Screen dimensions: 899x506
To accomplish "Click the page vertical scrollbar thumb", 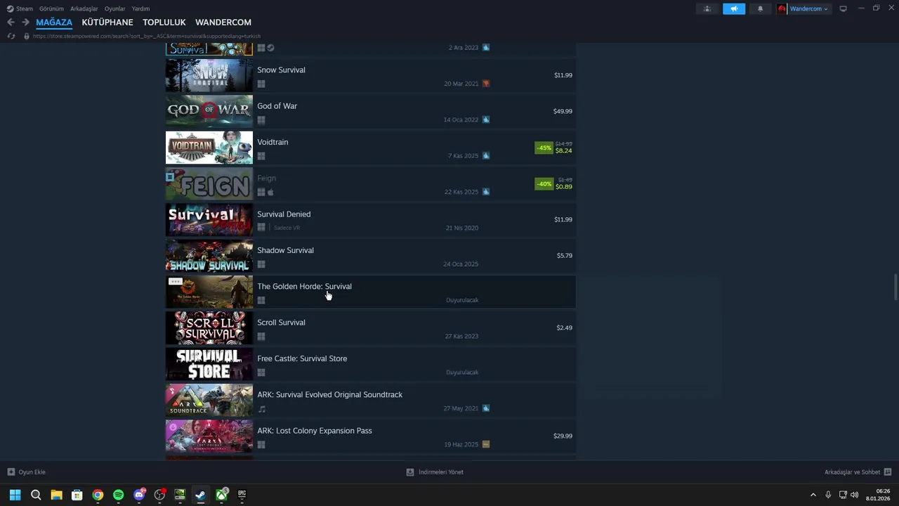I will click(895, 287).
